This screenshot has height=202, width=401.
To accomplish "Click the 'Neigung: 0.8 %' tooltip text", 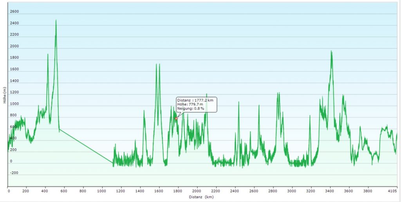I will [x=190, y=109].
